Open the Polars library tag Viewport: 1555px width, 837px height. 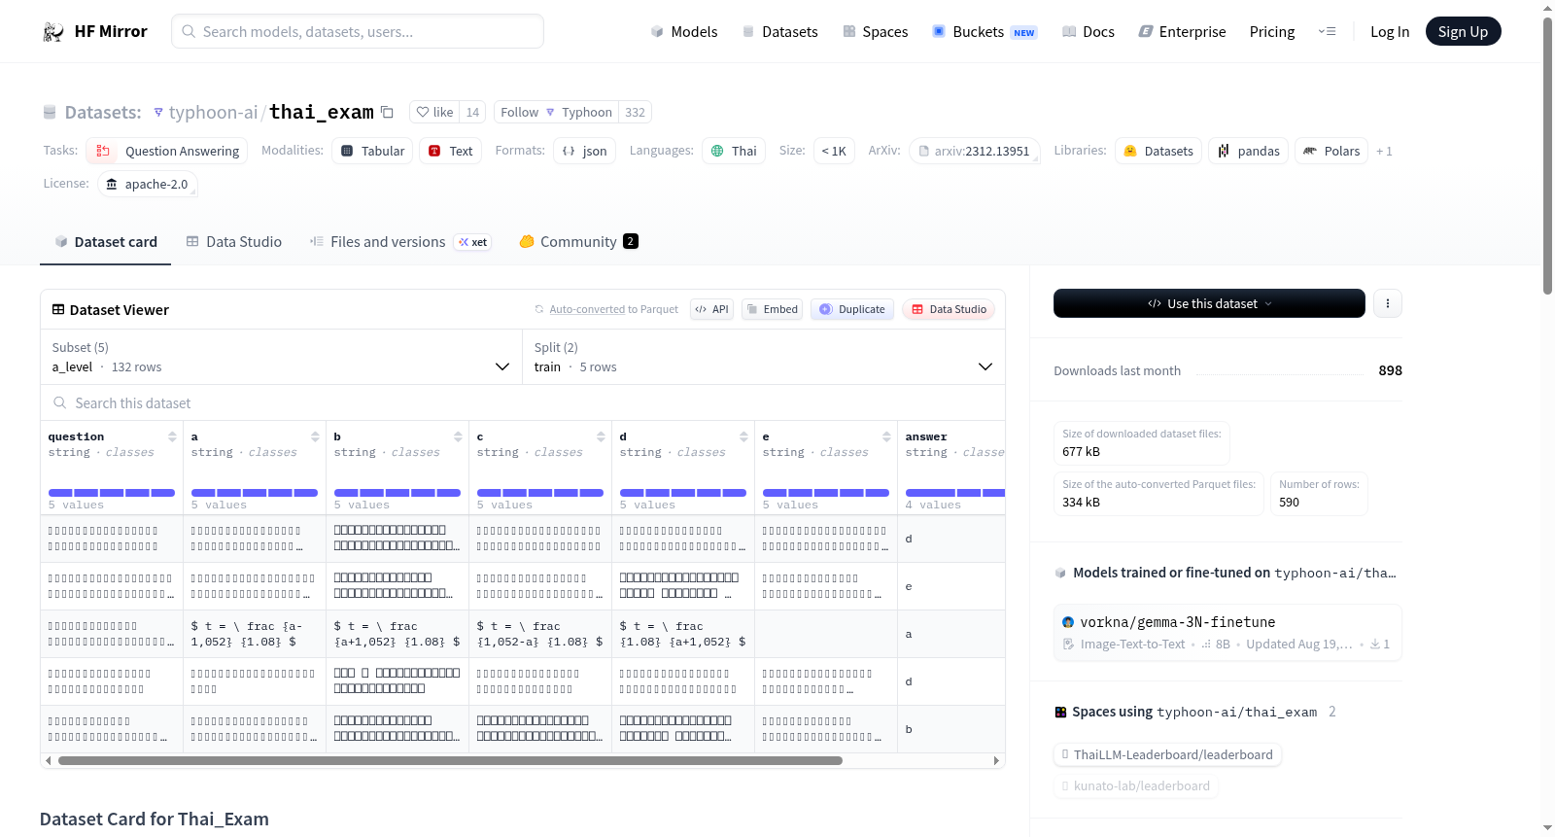(1331, 151)
